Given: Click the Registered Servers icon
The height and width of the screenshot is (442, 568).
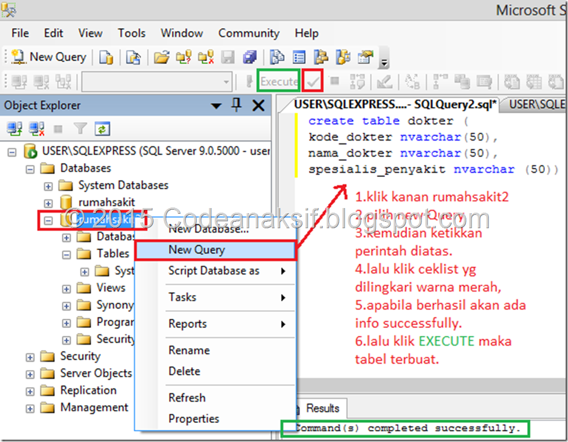Looking at the screenshot, I should pyautogui.click(x=277, y=57).
